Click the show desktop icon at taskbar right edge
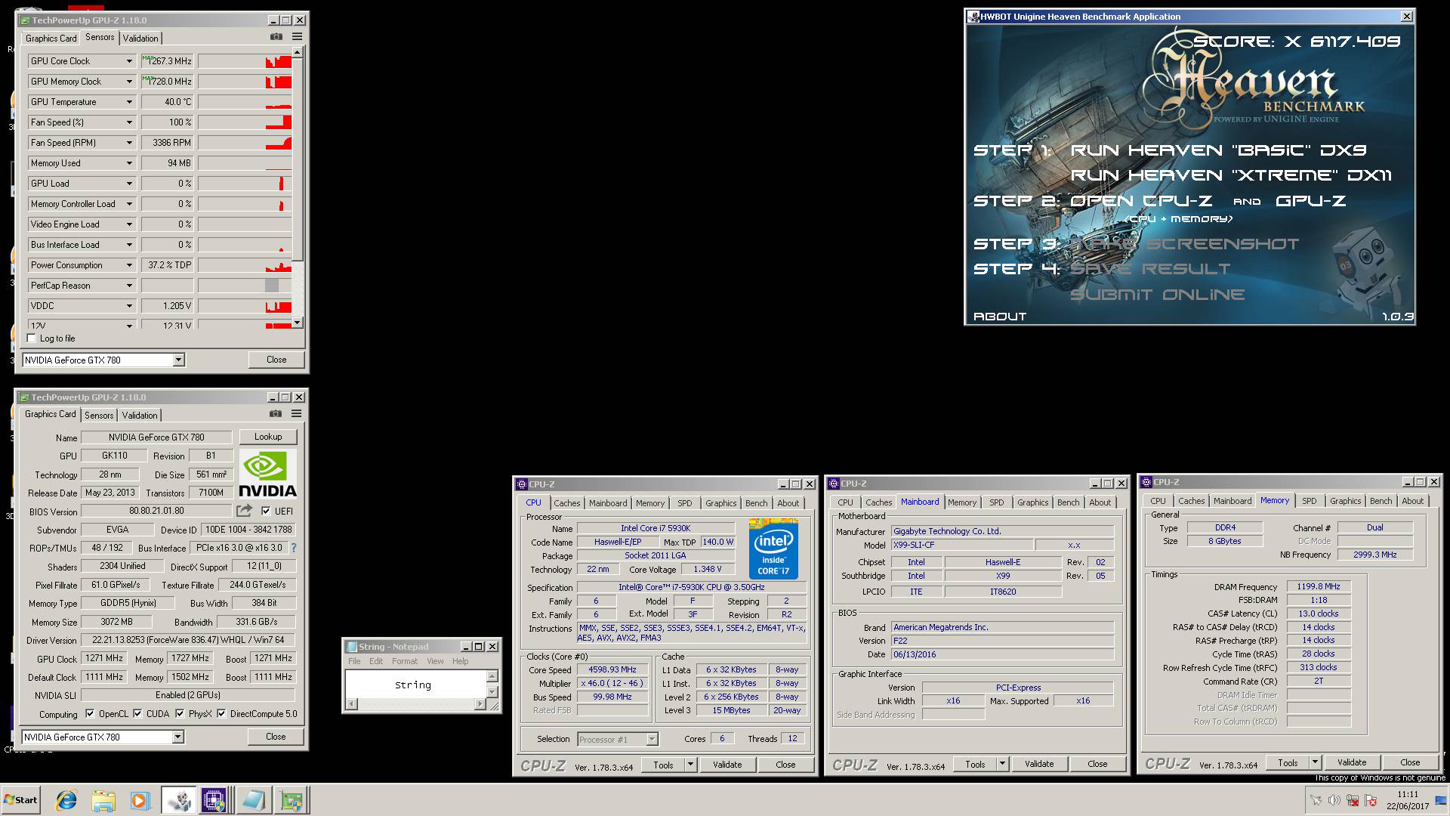1450x816 pixels. click(x=1441, y=801)
